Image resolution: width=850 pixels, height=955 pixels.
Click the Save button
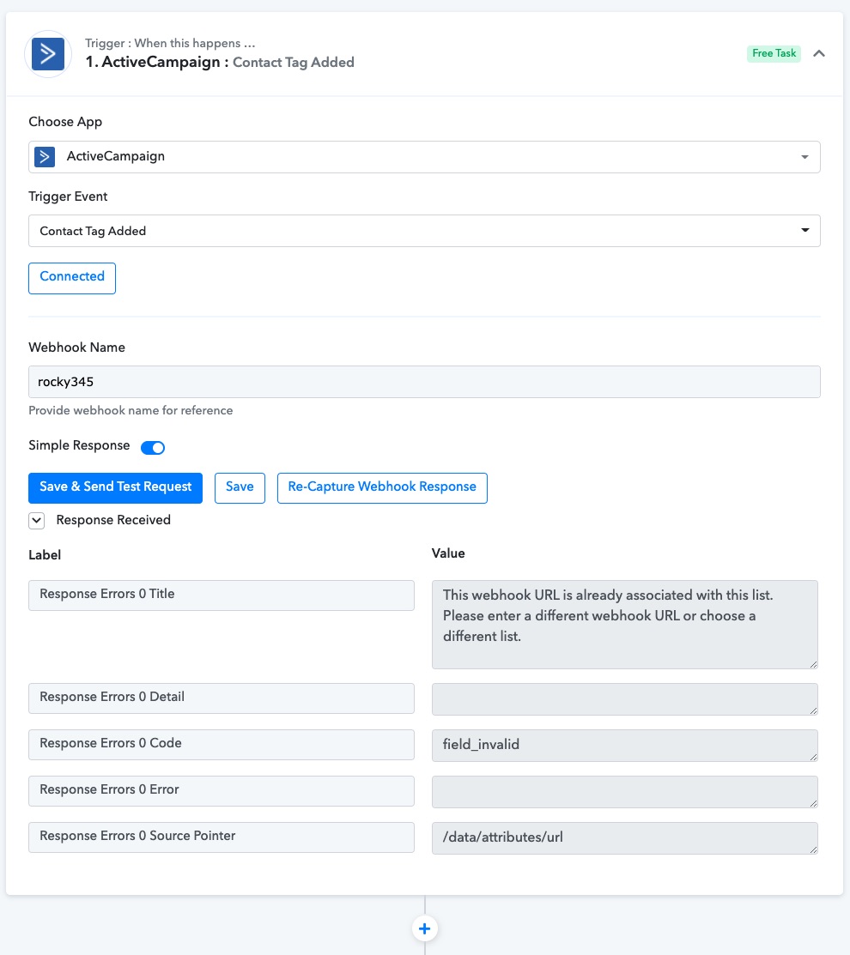(240, 488)
